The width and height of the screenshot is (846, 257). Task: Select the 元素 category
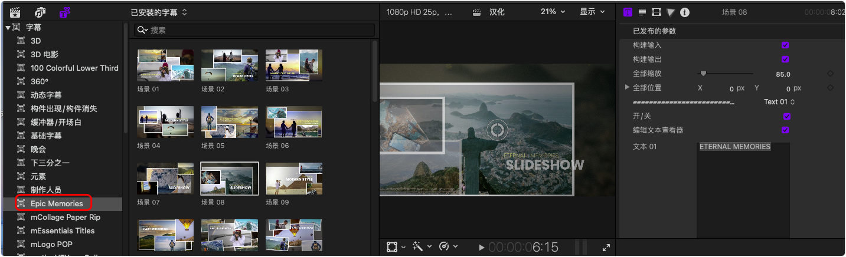38,176
